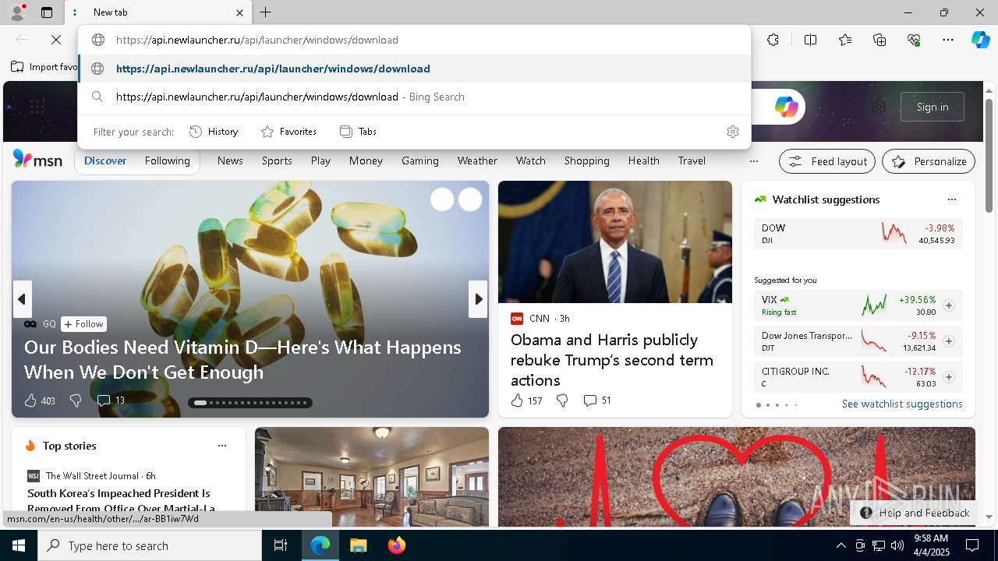Open Watchlist suggestions options menu

click(951, 199)
